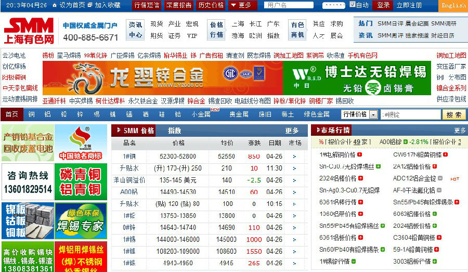Focus the password input field
Image resolution: width=468 pixels, height=272 pixels.
pyautogui.click(x=333, y=5)
